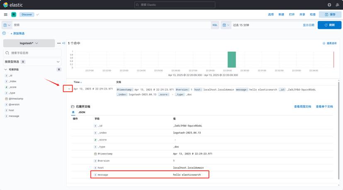Viewport: 343px width, 190px height.
Task: Click the Discover breadcrumb badge
Action: 27,15
